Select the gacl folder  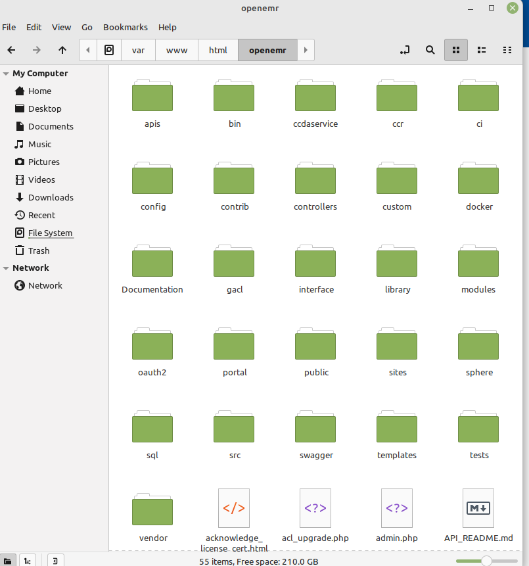(234, 270)
